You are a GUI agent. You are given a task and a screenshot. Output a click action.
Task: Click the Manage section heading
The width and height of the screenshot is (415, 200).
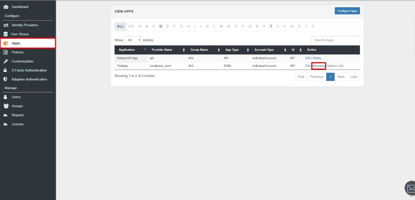(11, 88)
